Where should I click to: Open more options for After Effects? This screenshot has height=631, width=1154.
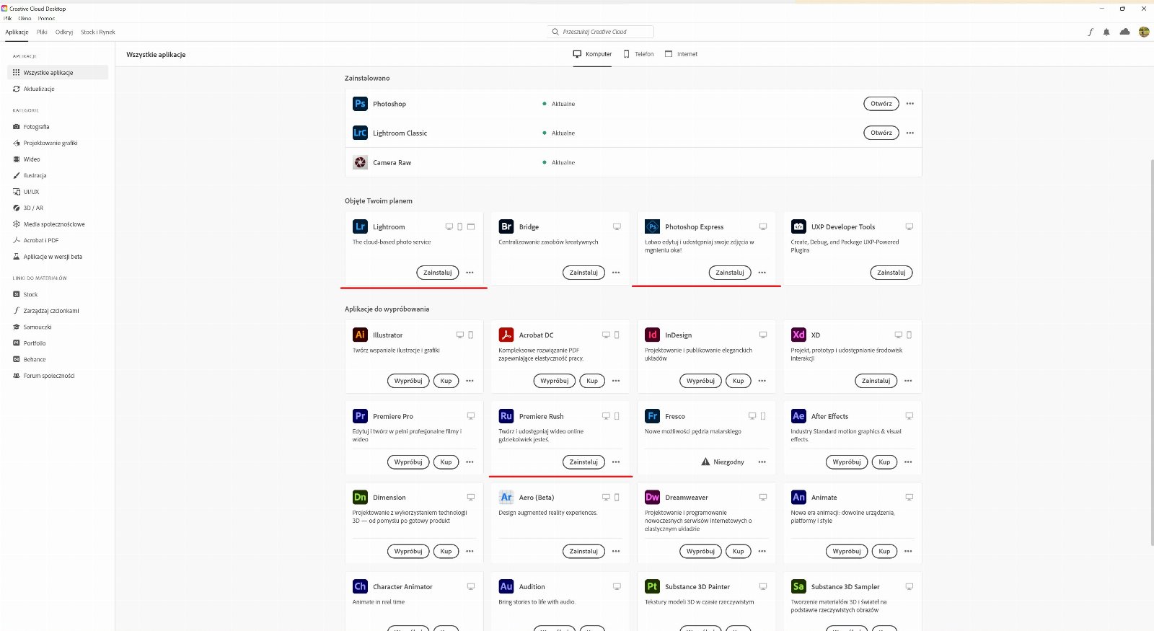pos(908,462)
